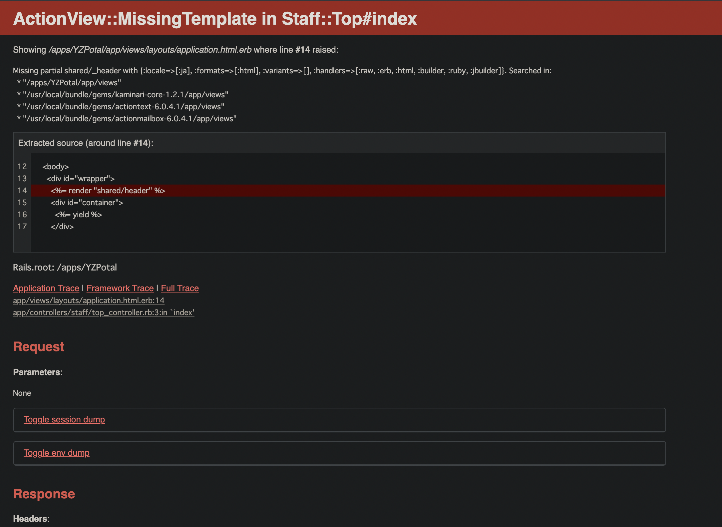722x527 pixels.
Task: Click highlighted source line 14 render
Action: (x=108, y=191)
